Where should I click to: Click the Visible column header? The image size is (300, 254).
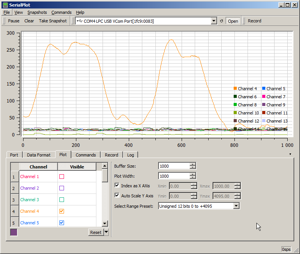pos(77,167)
